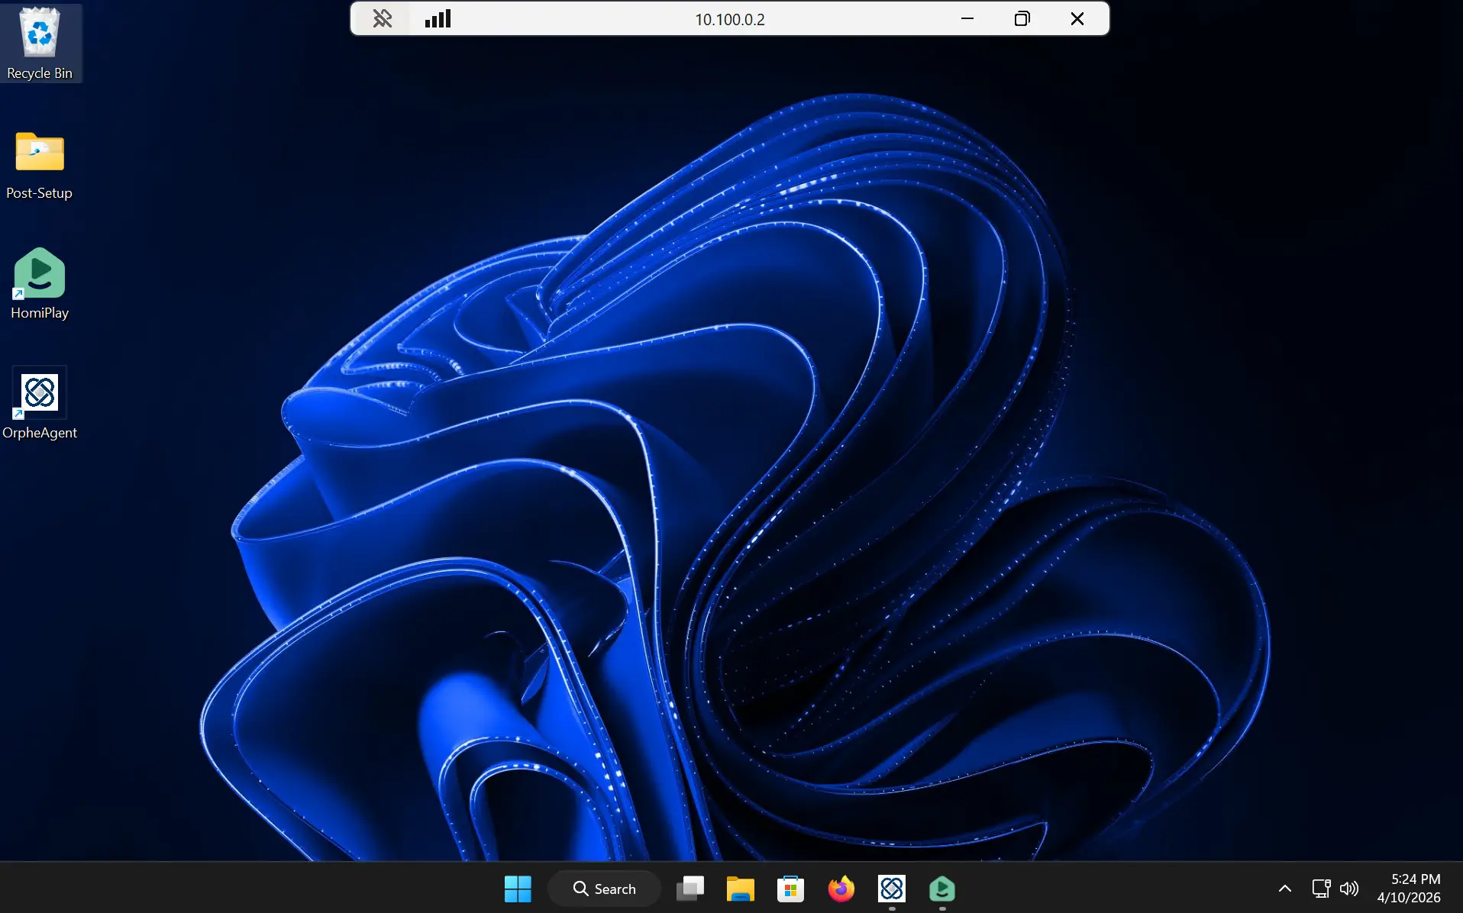Open Firefox from the taskbar
This screenshot has height=913, width=1463.
pyautogui.click(x=841, y=889)
